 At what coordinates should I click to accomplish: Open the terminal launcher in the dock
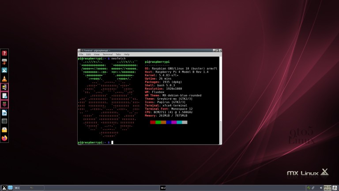point(4,121)
